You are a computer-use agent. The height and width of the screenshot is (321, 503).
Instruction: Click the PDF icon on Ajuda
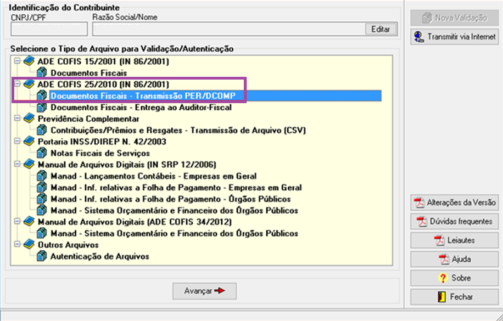(x=444, y=259)
